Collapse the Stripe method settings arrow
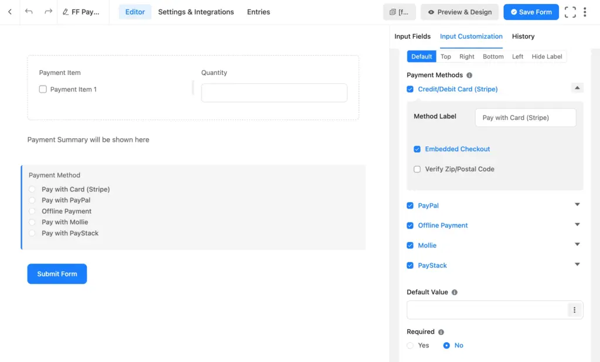This screenshot has height=362, width=600. click(577, 88)
